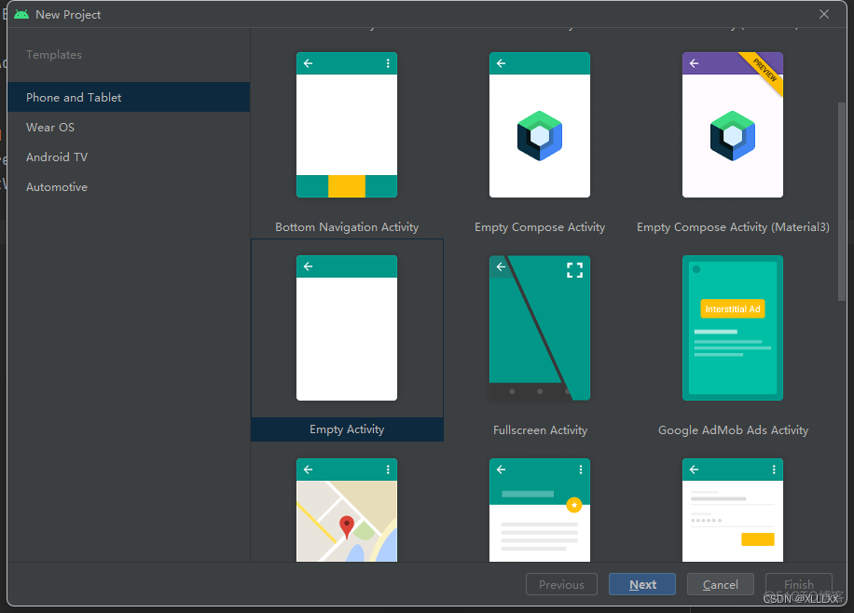Image resolution: width=854 pixels, height=613 pixels.
Task: Click the back arrow in Empty Activity preview
Action: (x=309, y=266)
